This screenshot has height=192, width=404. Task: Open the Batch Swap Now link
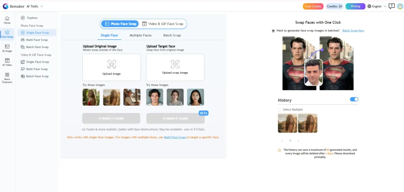[353, 30]
